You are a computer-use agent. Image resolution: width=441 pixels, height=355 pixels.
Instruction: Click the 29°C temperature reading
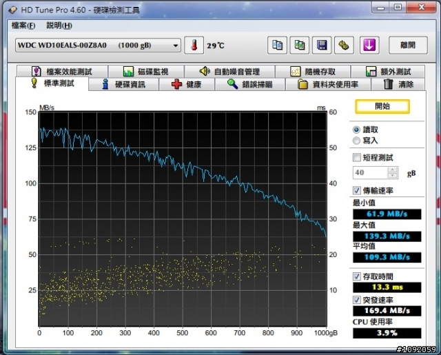[x=216, y=45]
